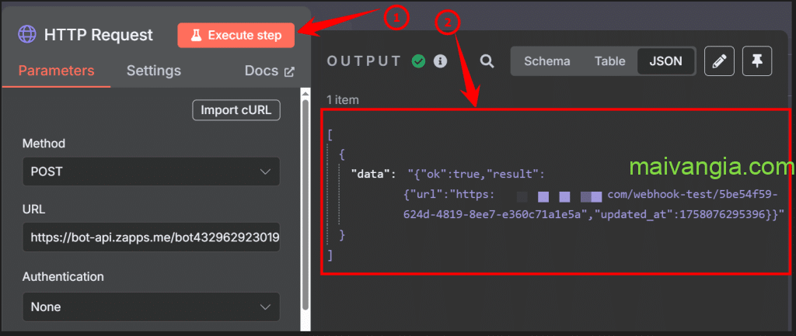This screenshot has width=796, height=336.
Task: Click the Method field label
Action: (44, 144)
